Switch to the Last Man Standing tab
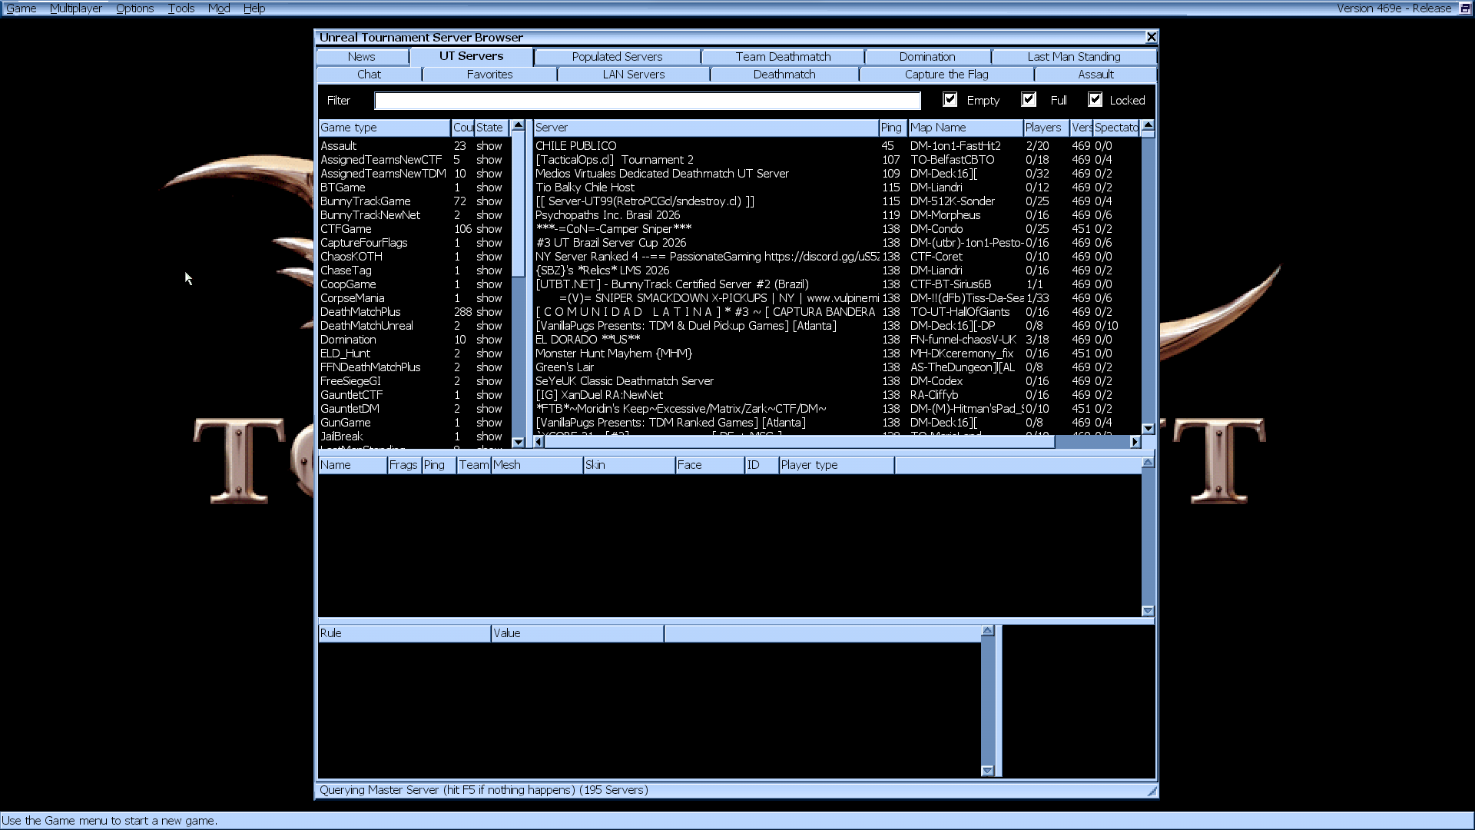Image resolution: width=1475 pixels, height=830 pixels. pyautogui.click(x=1074, y=57)
